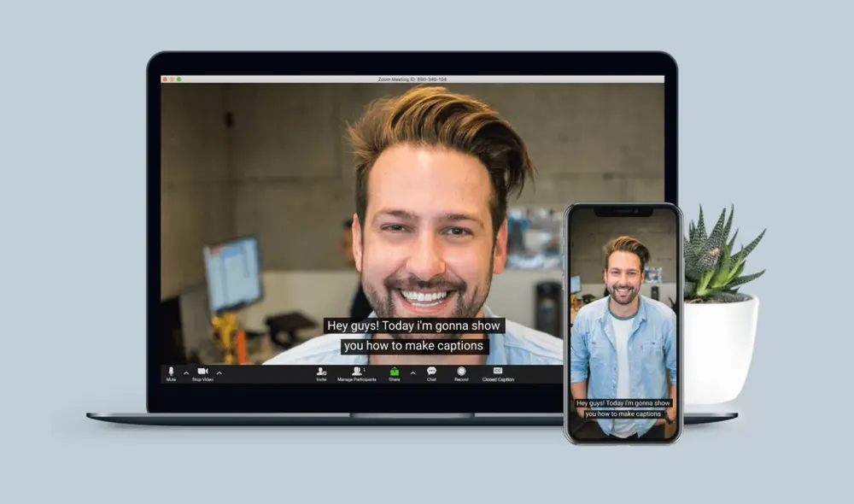Screen dimensions: 854x504
Task: Click laptop caption line "you how to make captions"
Action: coord(414,346)
